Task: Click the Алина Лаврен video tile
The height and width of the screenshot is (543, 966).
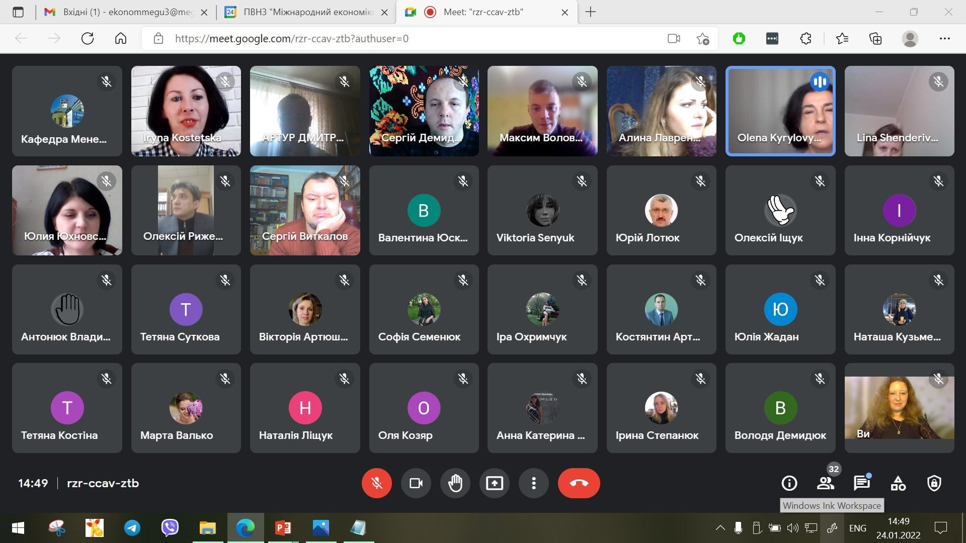Action: click(661, 111)
